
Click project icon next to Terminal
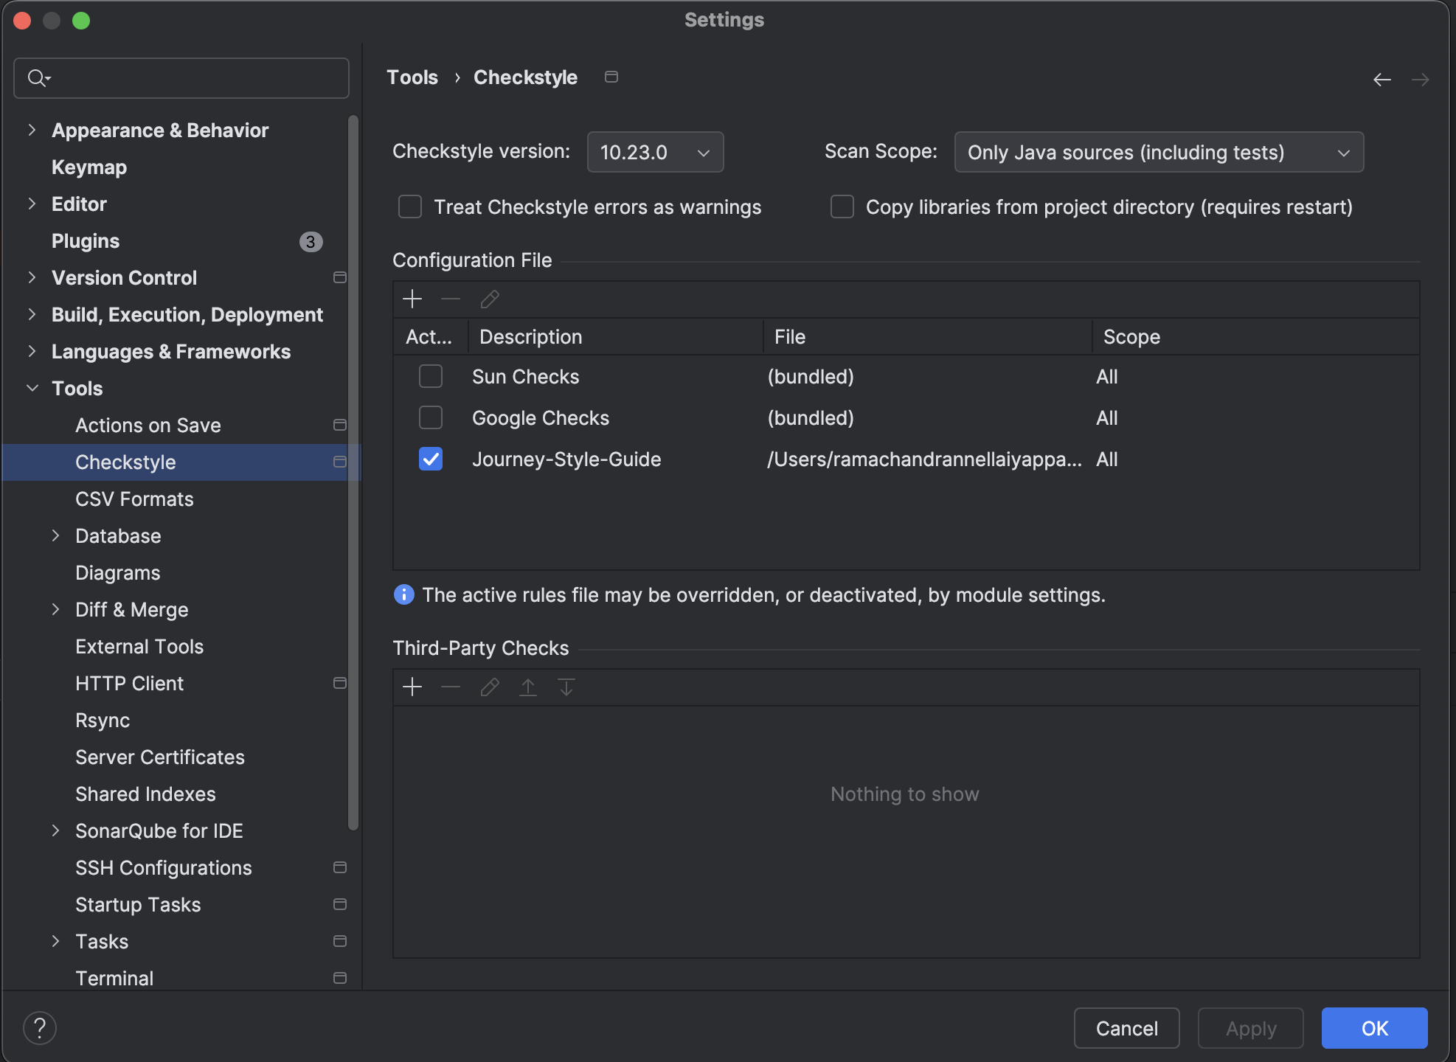click(x=340, y=978)
